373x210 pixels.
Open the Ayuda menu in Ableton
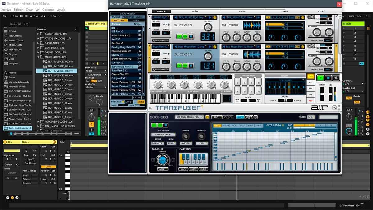pos(61,10)
